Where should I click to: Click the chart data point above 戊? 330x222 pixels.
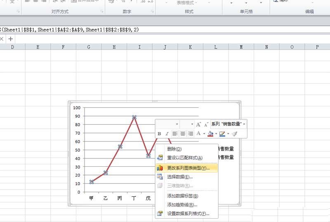point(148,156)
